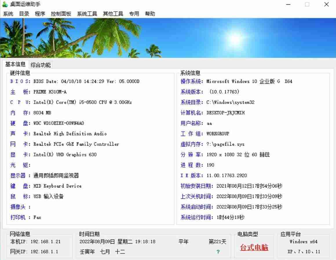
Task: Select monitor value 通用即插即用监视器
Action: pos(56,176)
